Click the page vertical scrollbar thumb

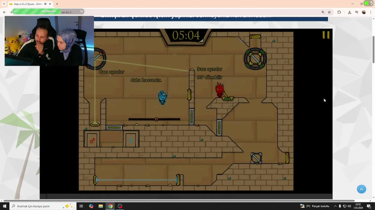pyautogui.click(x=373, y=49)
